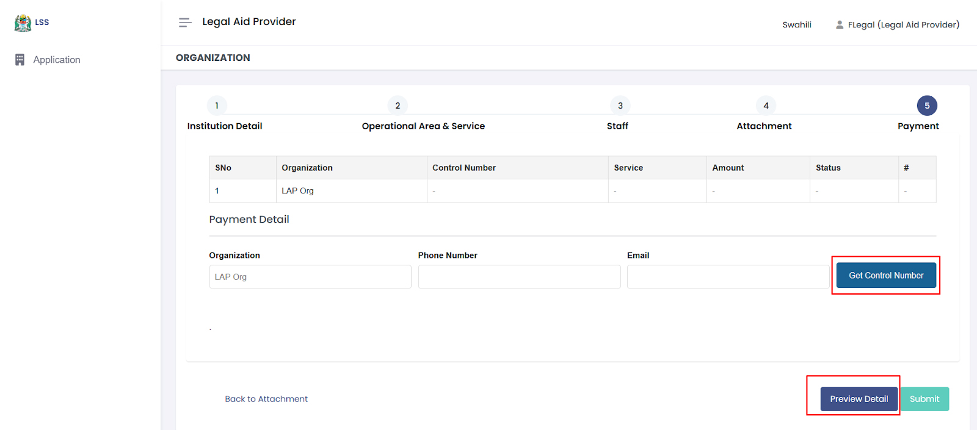Viewport: 977px width, 430px height.
Task: Click the Organization field showing LAP Org
Action: 310,276
